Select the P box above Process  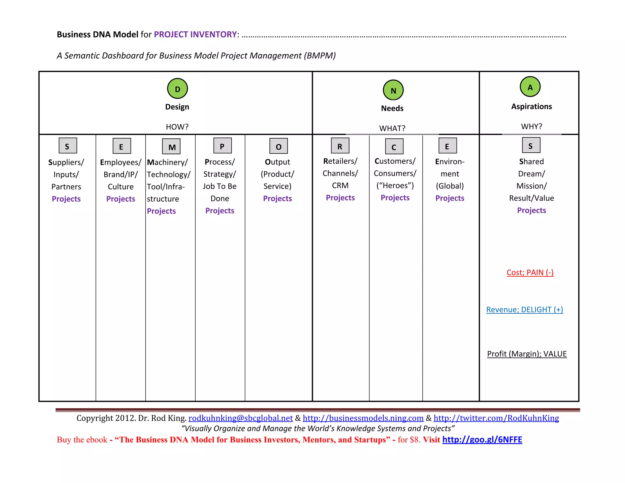222,146
